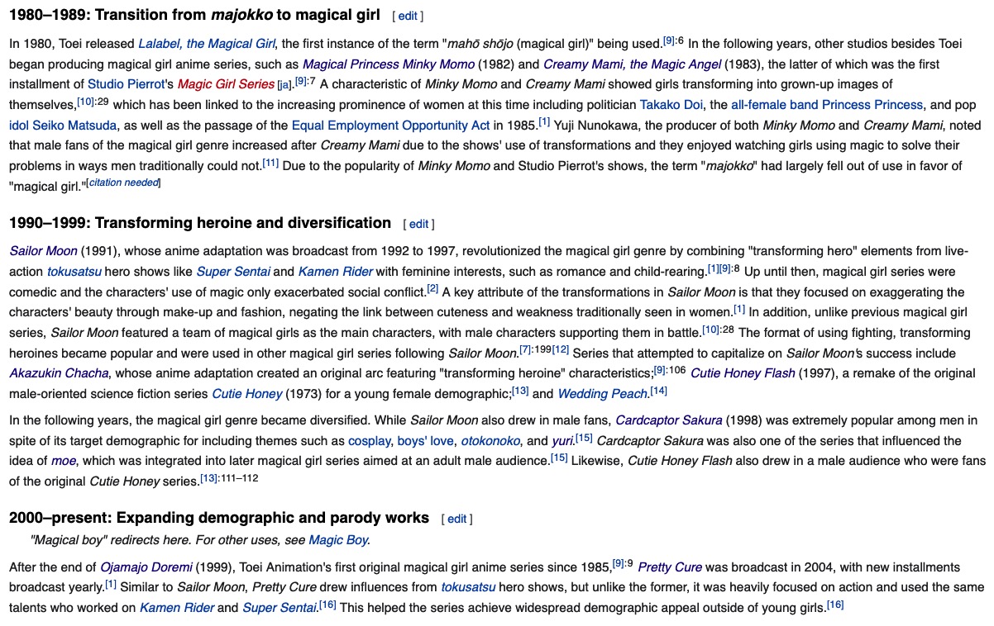Jump to reference [16] after Super Sentai
The height and width of the screenshot is (626, 994).
click(x=327, y=605)
